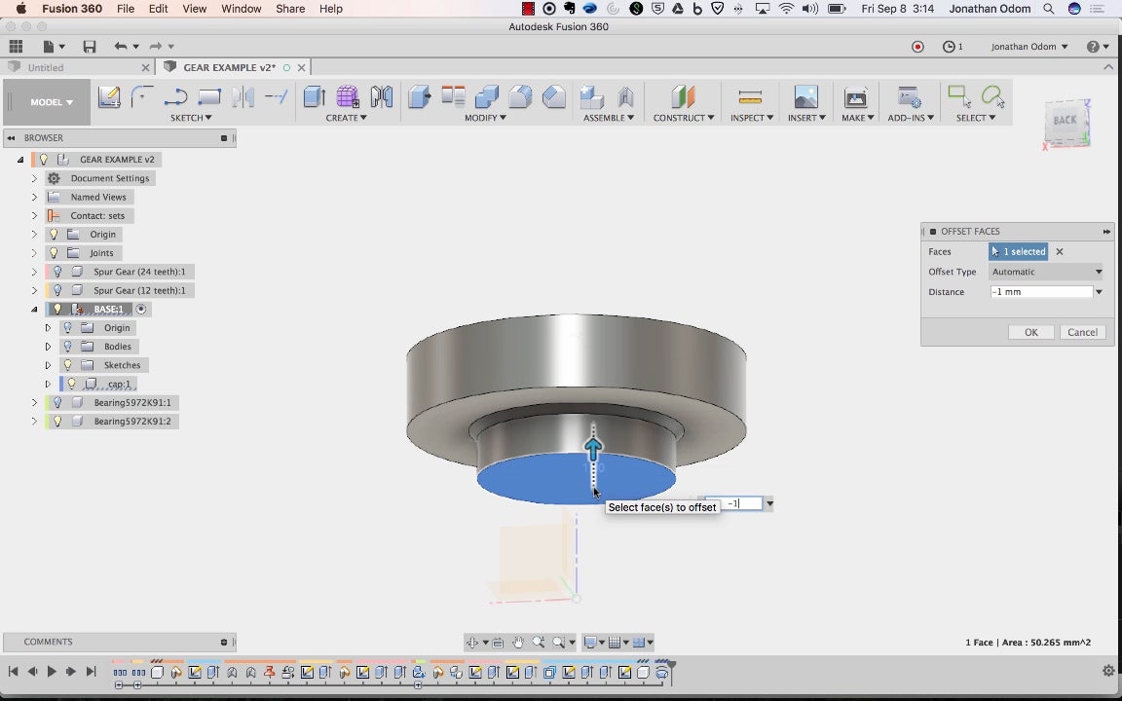Expand the Sketches folder in browser
The height and width of the screenshot is (701, 1122).
pos(48,365)
